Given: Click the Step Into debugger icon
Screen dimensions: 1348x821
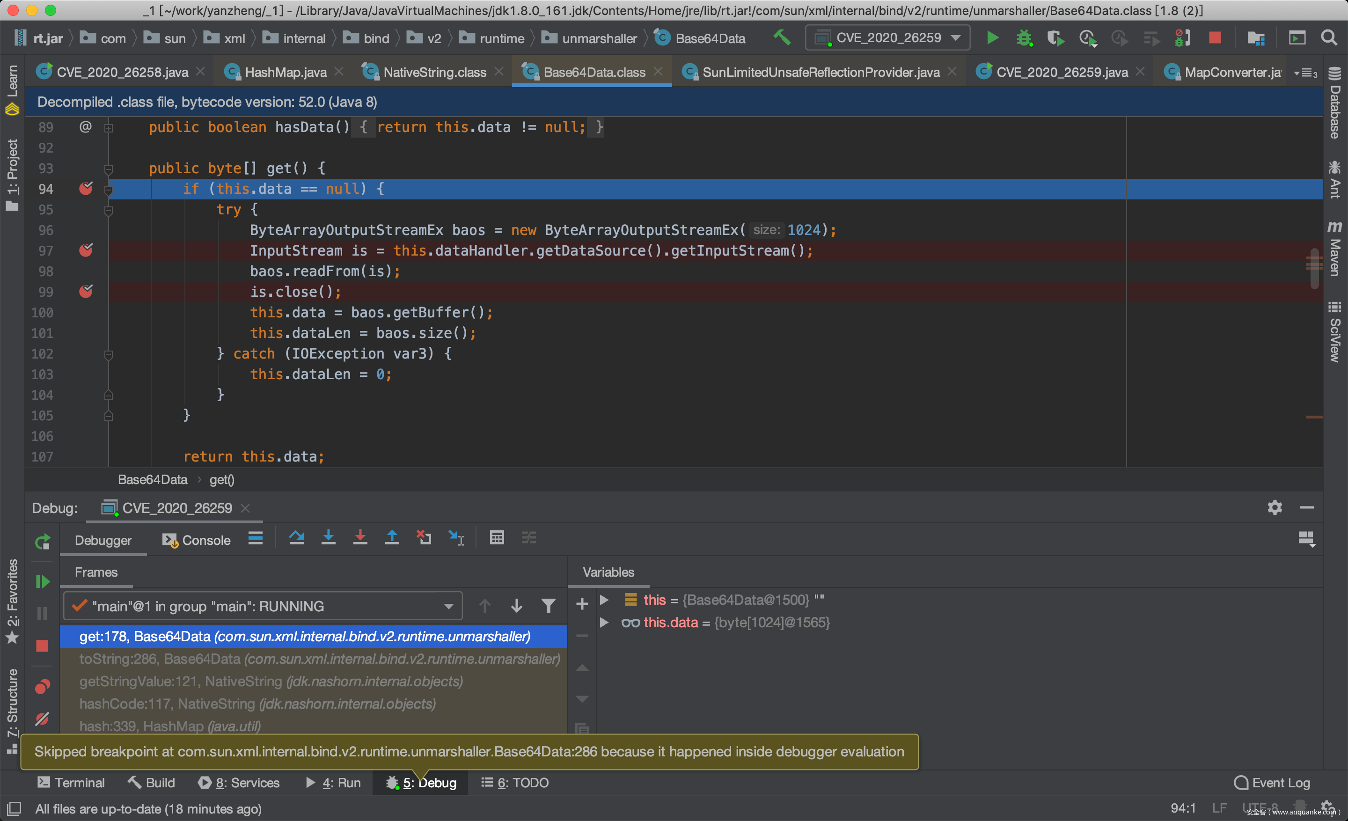Looking at the screenshot, I should pos(328,539).
